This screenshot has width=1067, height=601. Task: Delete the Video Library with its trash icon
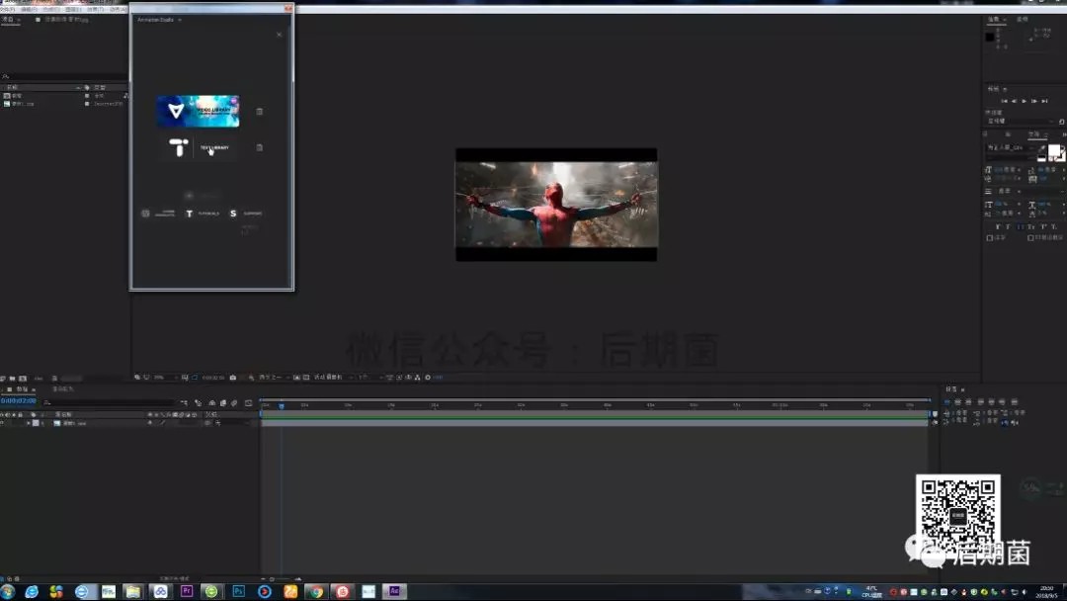click(259, 111)
